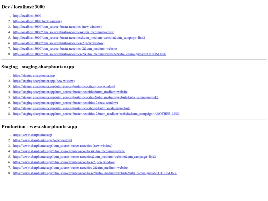Click localhost buster-neocities-2 (new window) link
This screenshot has width=268, height=201.
[59, 43]
